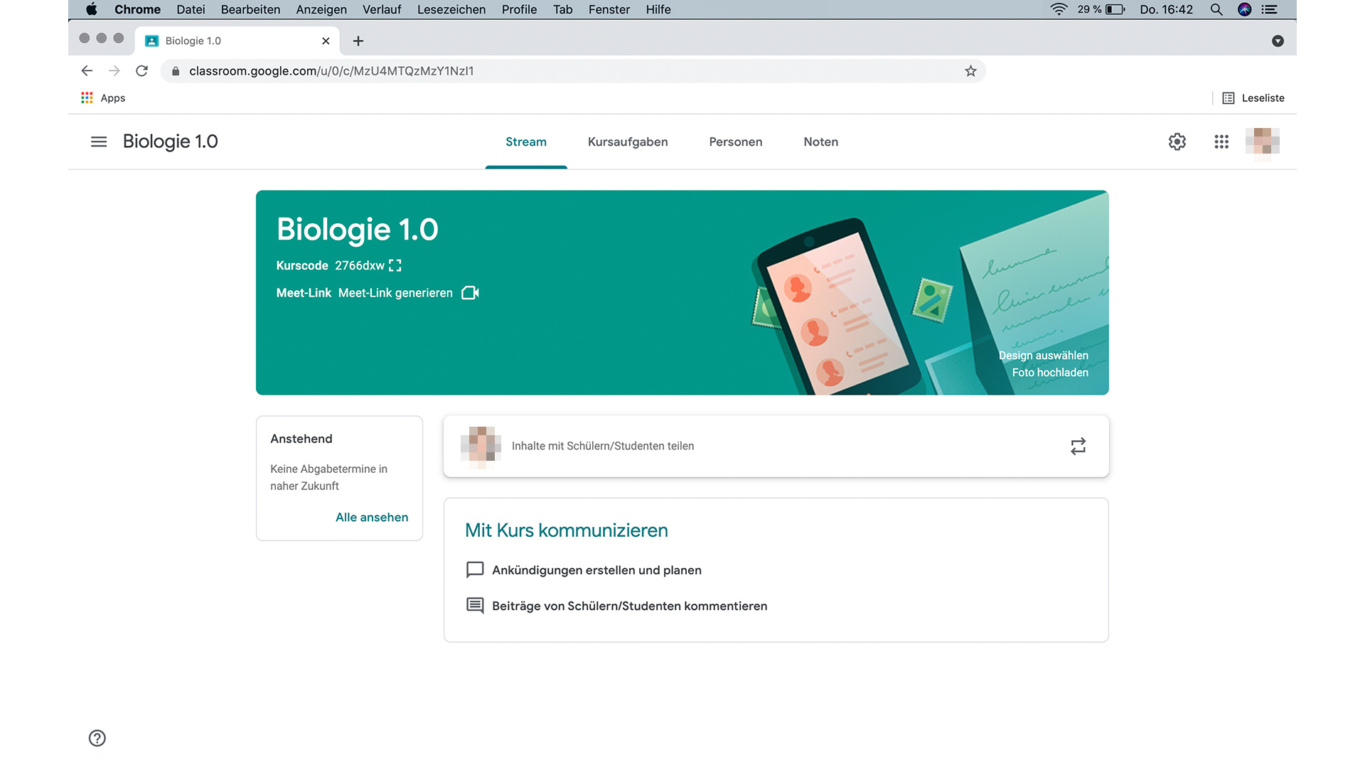Check Wi-Fi status in menu bar
The image size is (1365, 768).
coord(1059,9)
